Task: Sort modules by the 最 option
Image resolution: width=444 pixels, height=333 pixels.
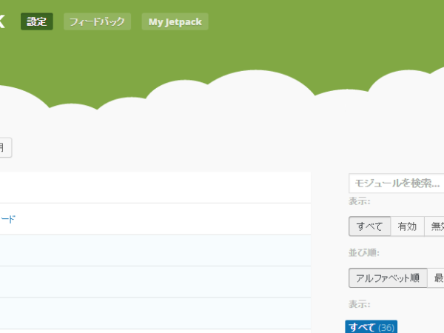Action: [x=436, y=277]
